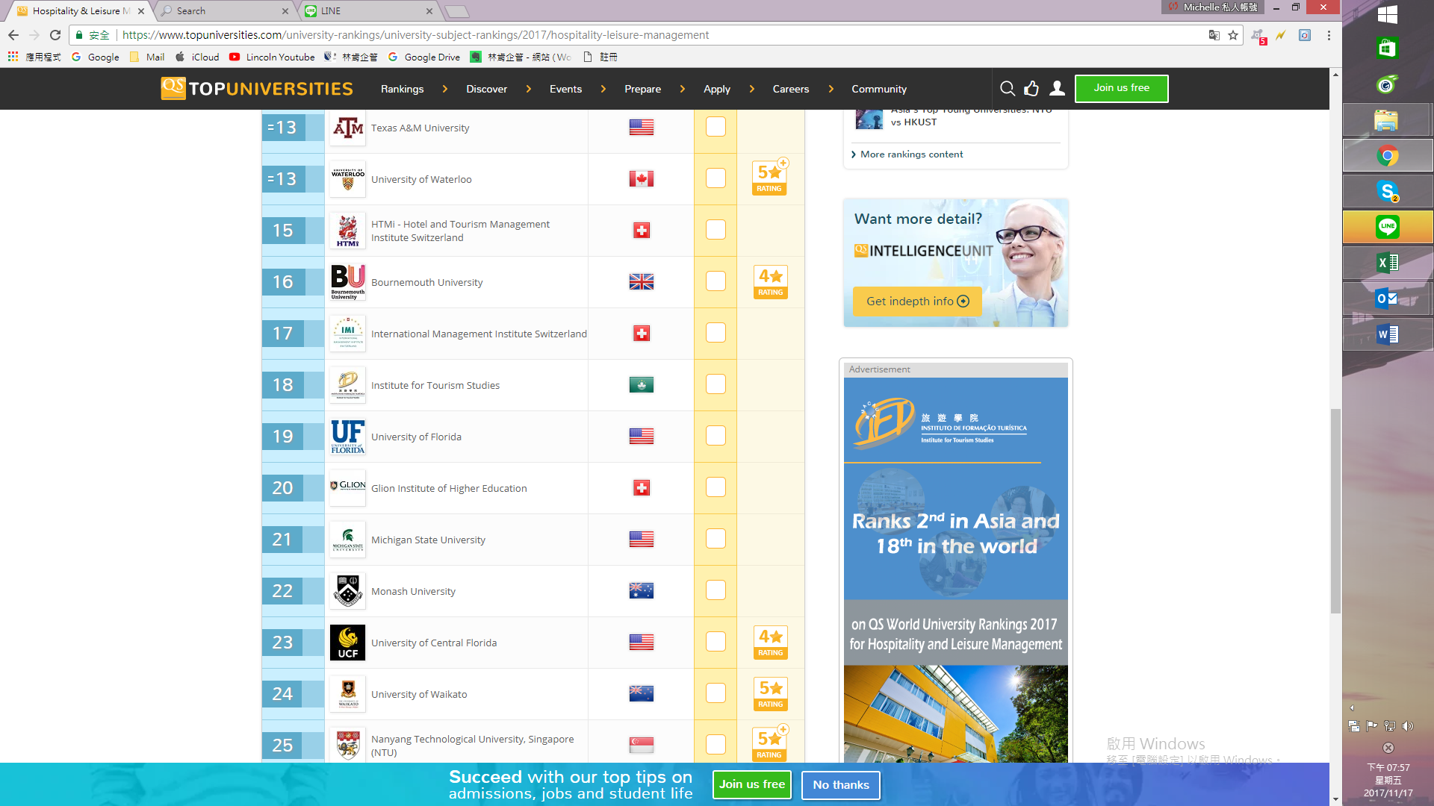Bookmark this page with the star icon
The image size is (1434, 806).
[x=1233, y=35]
